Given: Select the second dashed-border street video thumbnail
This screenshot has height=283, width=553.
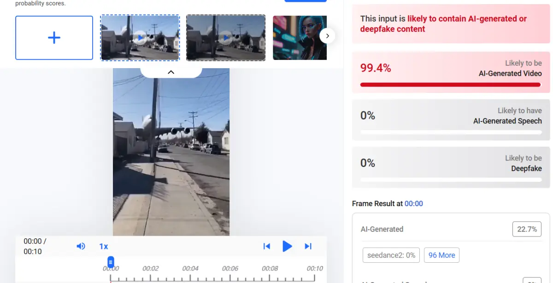Looking at the screenshot, I should click(226, 38).
